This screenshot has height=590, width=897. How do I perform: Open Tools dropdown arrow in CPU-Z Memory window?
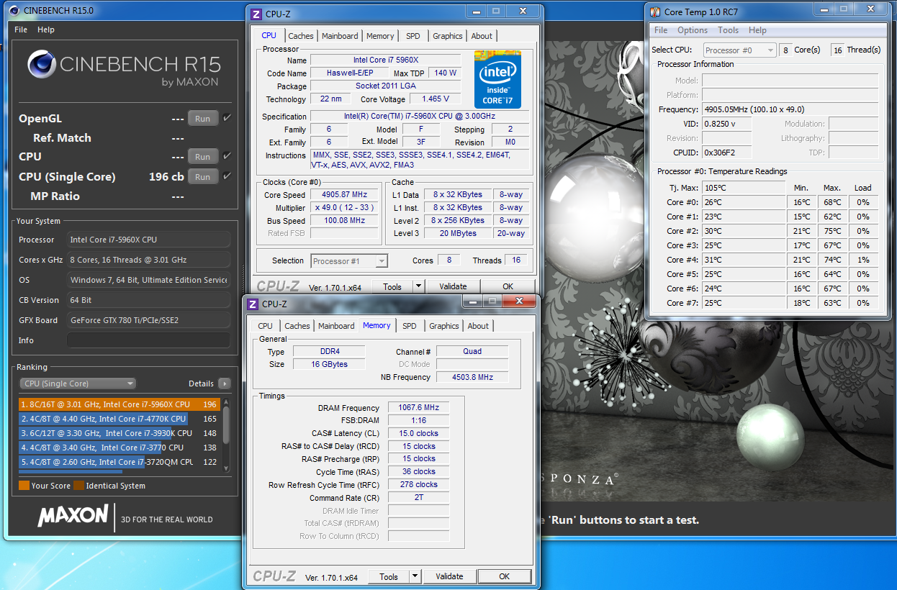[415, 576]
